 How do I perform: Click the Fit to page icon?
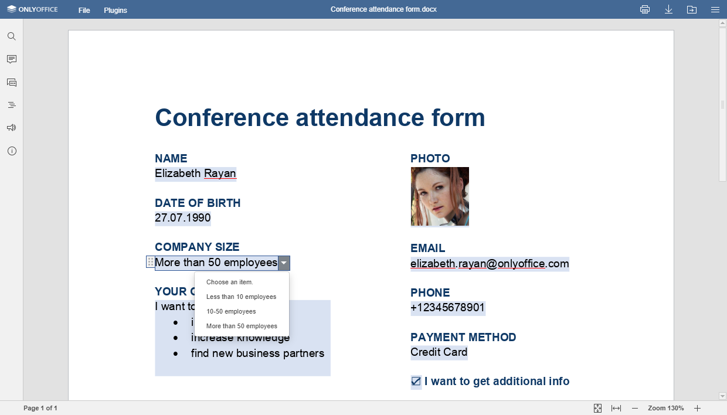597,408
